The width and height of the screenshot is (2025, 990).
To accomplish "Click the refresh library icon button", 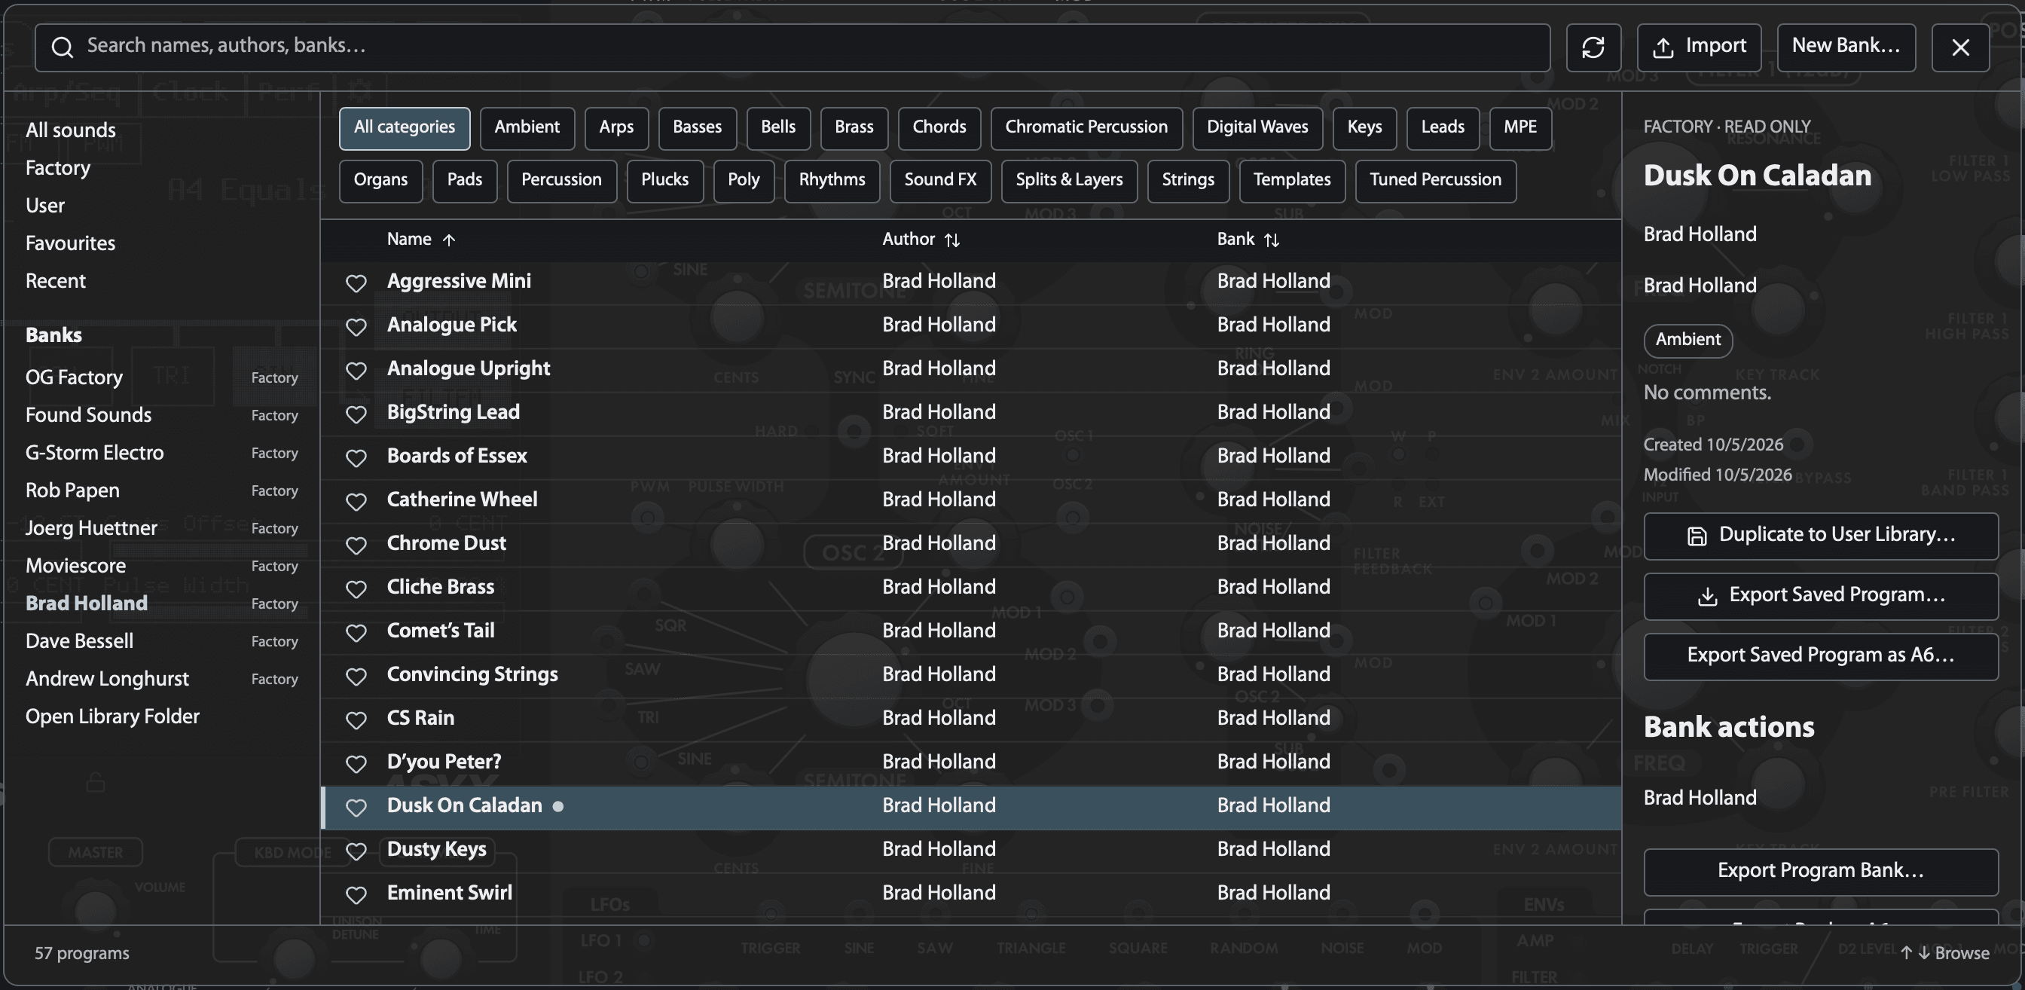I will [1593, 47].
